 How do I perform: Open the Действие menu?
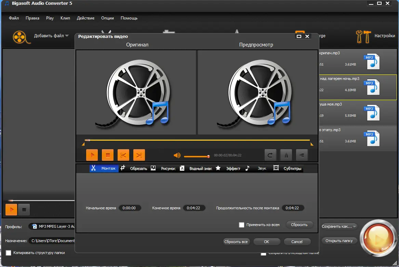tap(85, 18)
